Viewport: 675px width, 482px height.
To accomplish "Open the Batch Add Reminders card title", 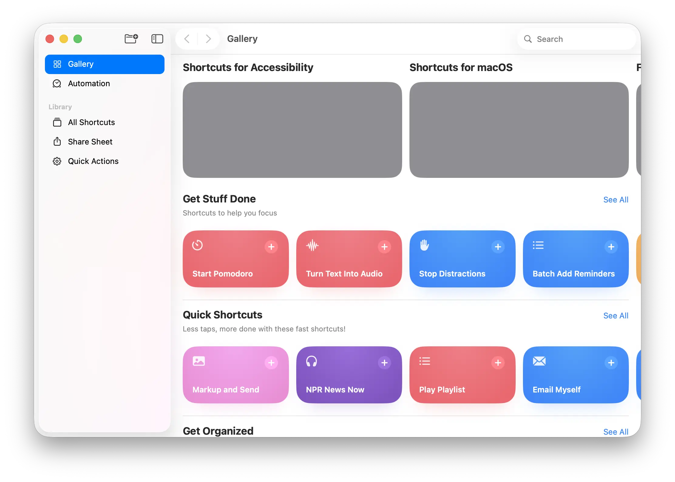I will 574,274.
